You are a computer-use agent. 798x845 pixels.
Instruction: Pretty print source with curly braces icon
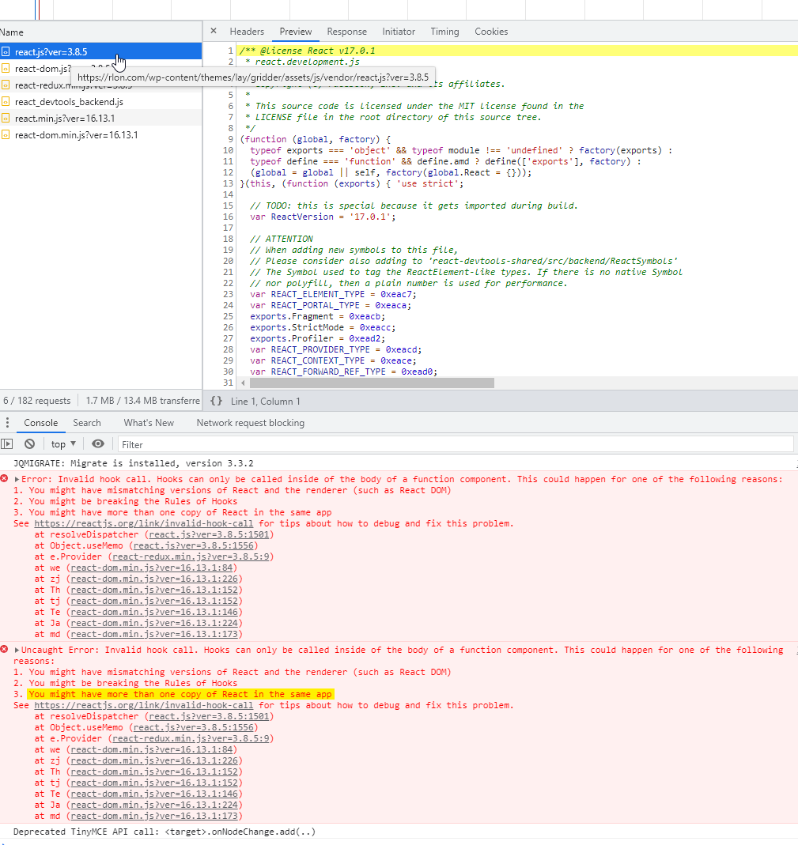[x=216, y=401]
